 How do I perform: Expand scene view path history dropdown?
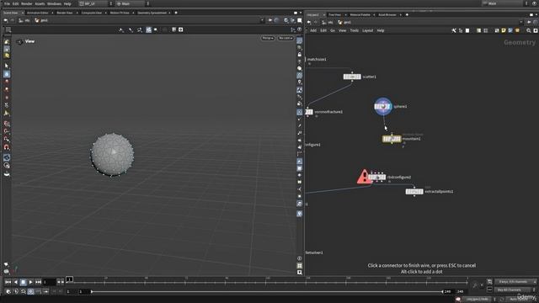click(x=262, y=20)
